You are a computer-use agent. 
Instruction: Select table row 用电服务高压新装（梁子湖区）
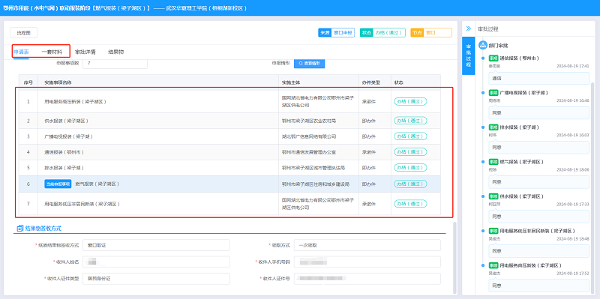pyautogui.click(x=229, y=102)
